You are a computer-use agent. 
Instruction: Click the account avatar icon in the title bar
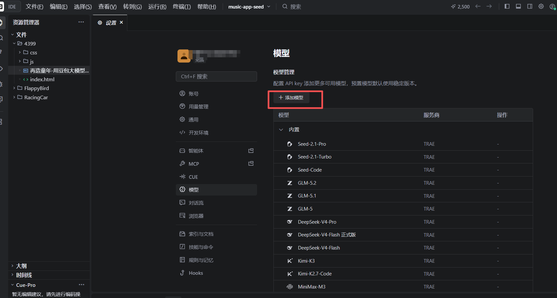552,7
